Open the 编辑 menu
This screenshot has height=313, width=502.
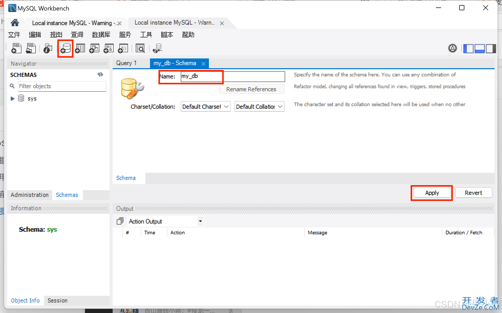tap(35, 35)
